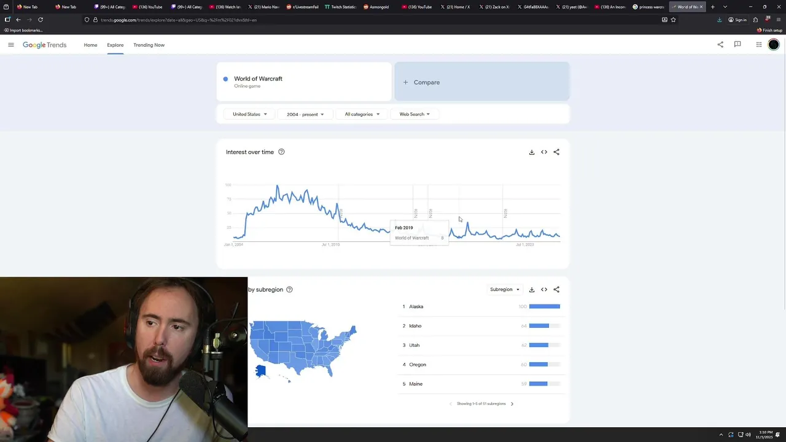Image resolution: width=786 pixels, height=442 pixels.
Task: Open the Trending Now tab
Action: click(x=149, y=45)
